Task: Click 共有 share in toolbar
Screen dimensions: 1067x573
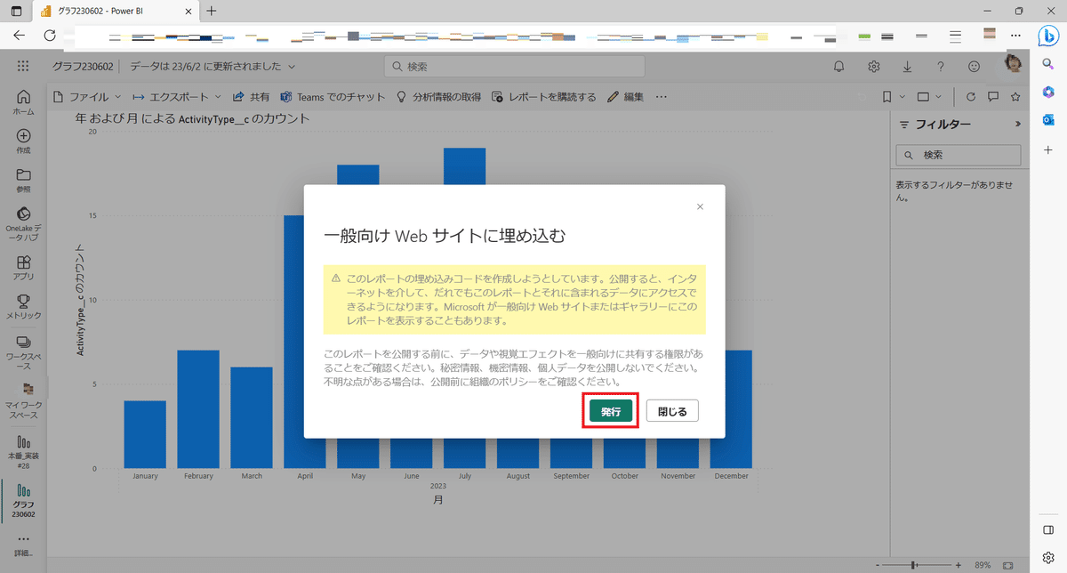Action: click(252, 97)
